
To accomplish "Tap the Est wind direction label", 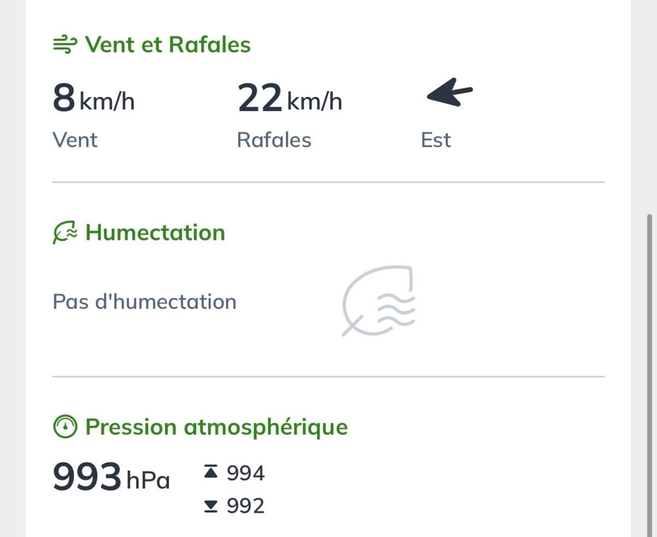I will (436, 140).
